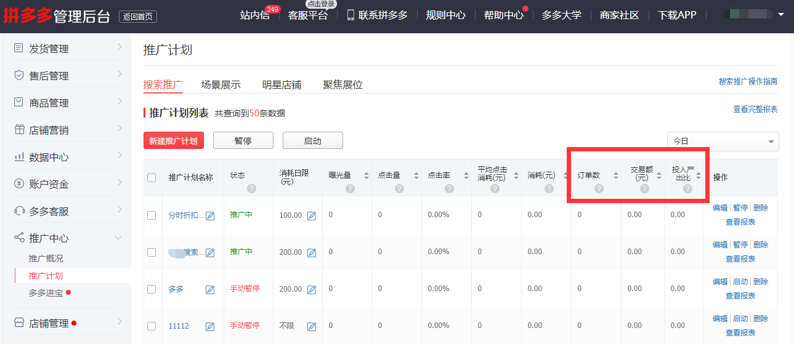The image size is (794, 344).
Task: Click the 发货管理 sidebar icon
Action: 18,48
